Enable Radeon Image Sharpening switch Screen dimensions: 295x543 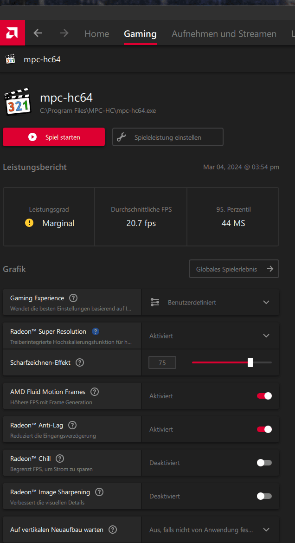(264, 496)
